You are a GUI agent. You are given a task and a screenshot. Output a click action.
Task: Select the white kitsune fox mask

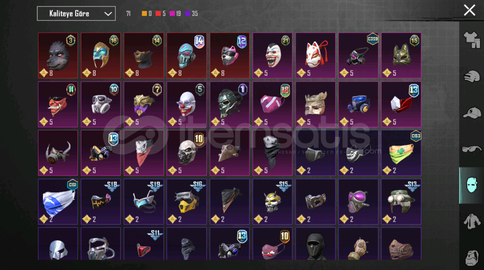(315, 55)
